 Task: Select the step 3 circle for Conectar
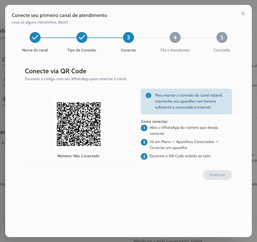(128, 37)
